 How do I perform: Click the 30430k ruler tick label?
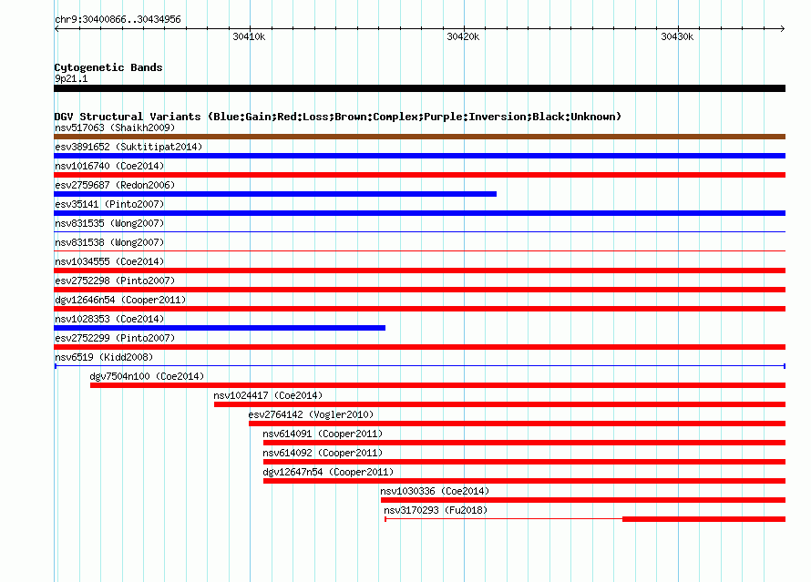[677, 36]
